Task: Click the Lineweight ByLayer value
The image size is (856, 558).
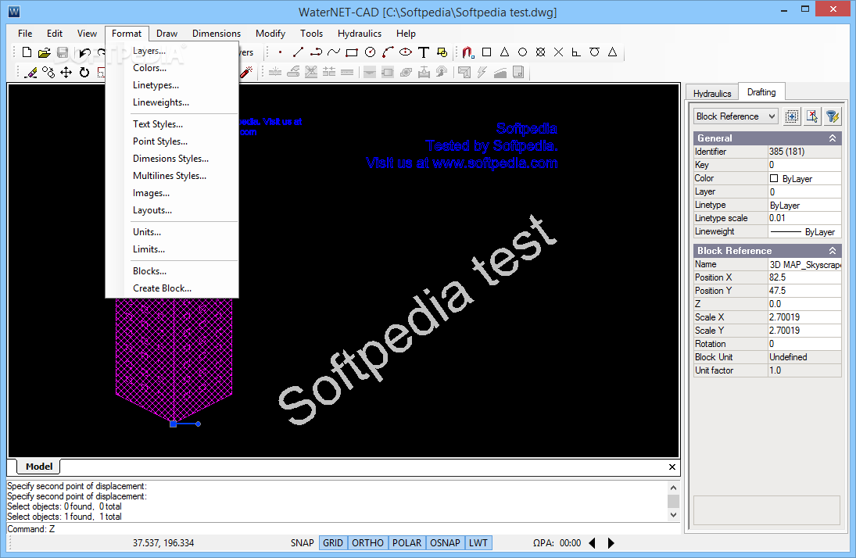Action: [804, 231]
